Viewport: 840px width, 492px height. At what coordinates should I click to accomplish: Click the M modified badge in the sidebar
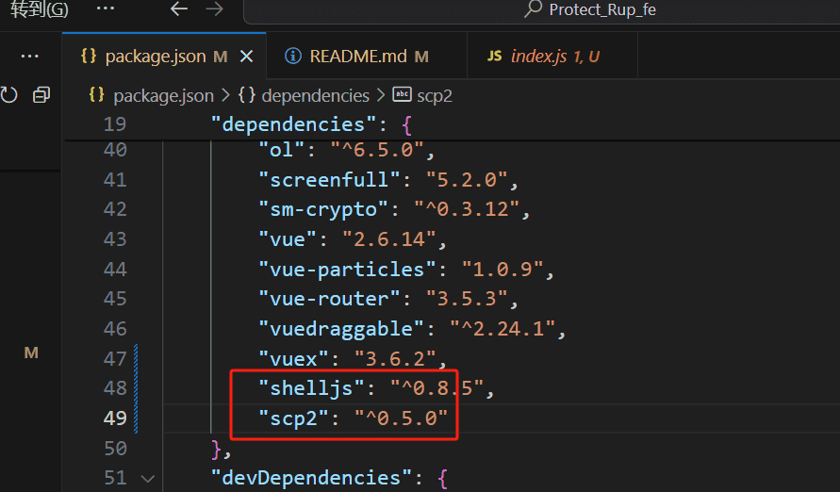tap(31, 353)
